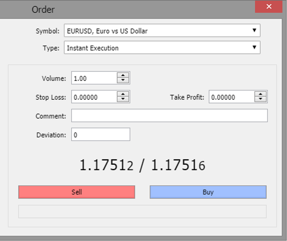Increase Volume with the up arrow
Image resolution: width=287 pixels, height=241 pixels.
click(123, 75)
